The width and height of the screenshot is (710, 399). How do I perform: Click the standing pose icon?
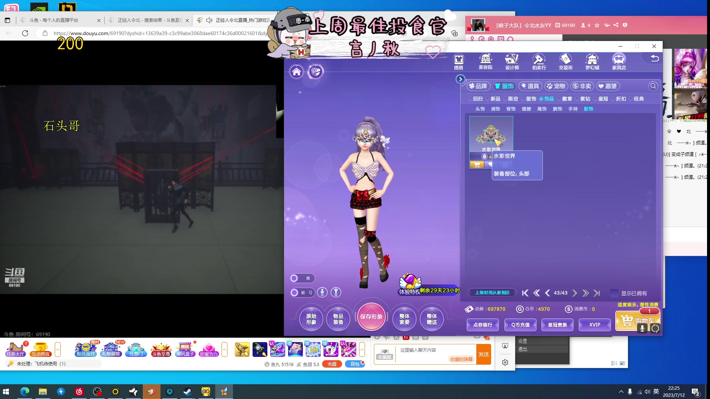(322, 293)
